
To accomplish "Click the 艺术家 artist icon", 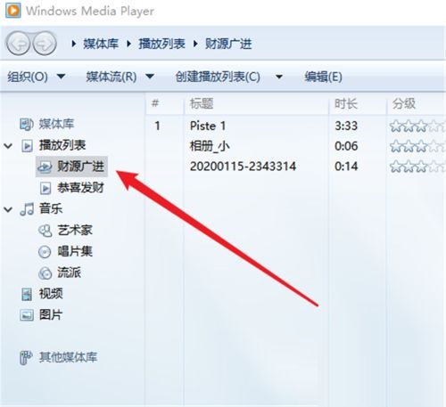I will click(45, 231).
